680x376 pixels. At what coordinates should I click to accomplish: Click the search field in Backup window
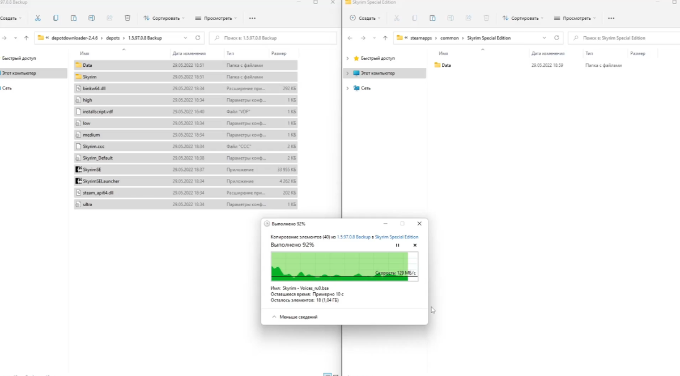271,38
